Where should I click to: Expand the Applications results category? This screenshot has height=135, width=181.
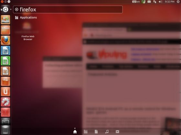(x=26, y=17)
